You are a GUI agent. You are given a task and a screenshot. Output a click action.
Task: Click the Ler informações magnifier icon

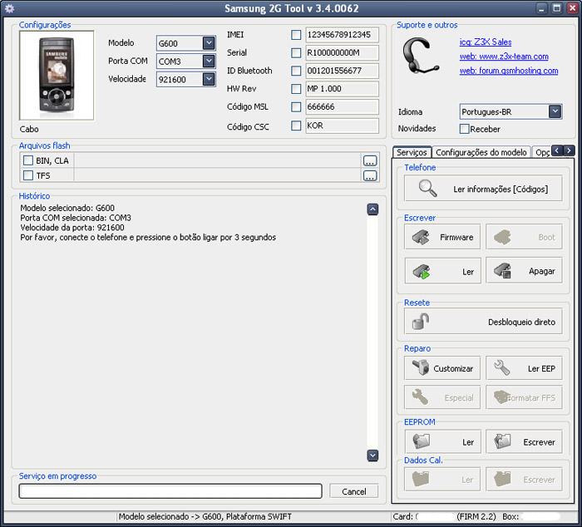pos(428,189)
